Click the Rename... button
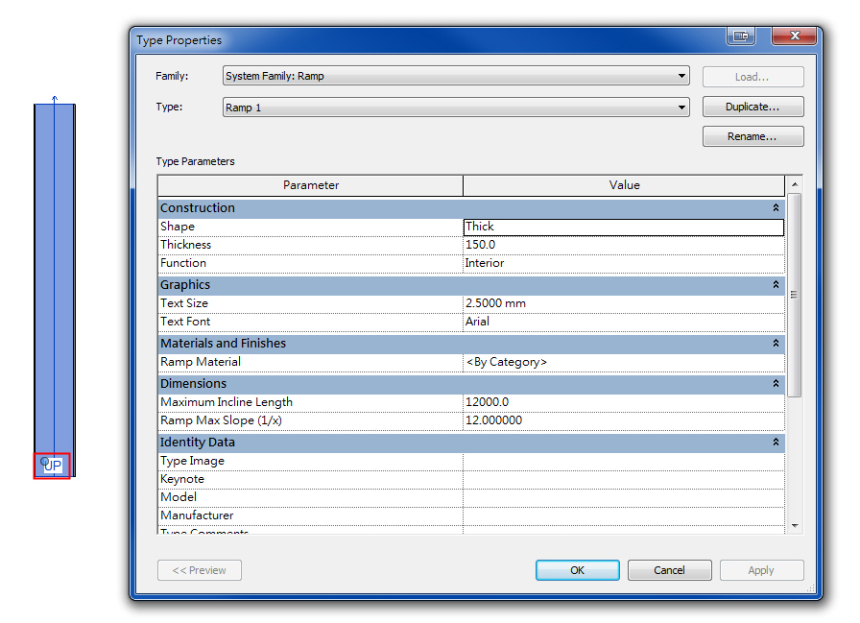This screenshot has width=860, height=623. point(752,136)
